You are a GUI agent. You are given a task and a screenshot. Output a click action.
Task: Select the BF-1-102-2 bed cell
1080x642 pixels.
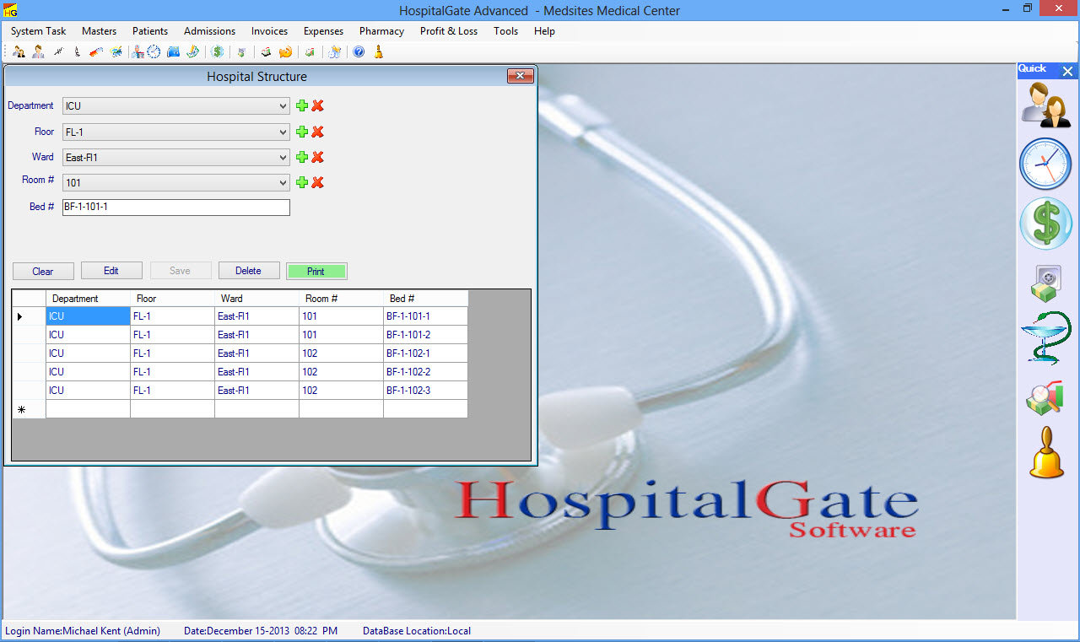pyautogui.click(x=424, y=372)
